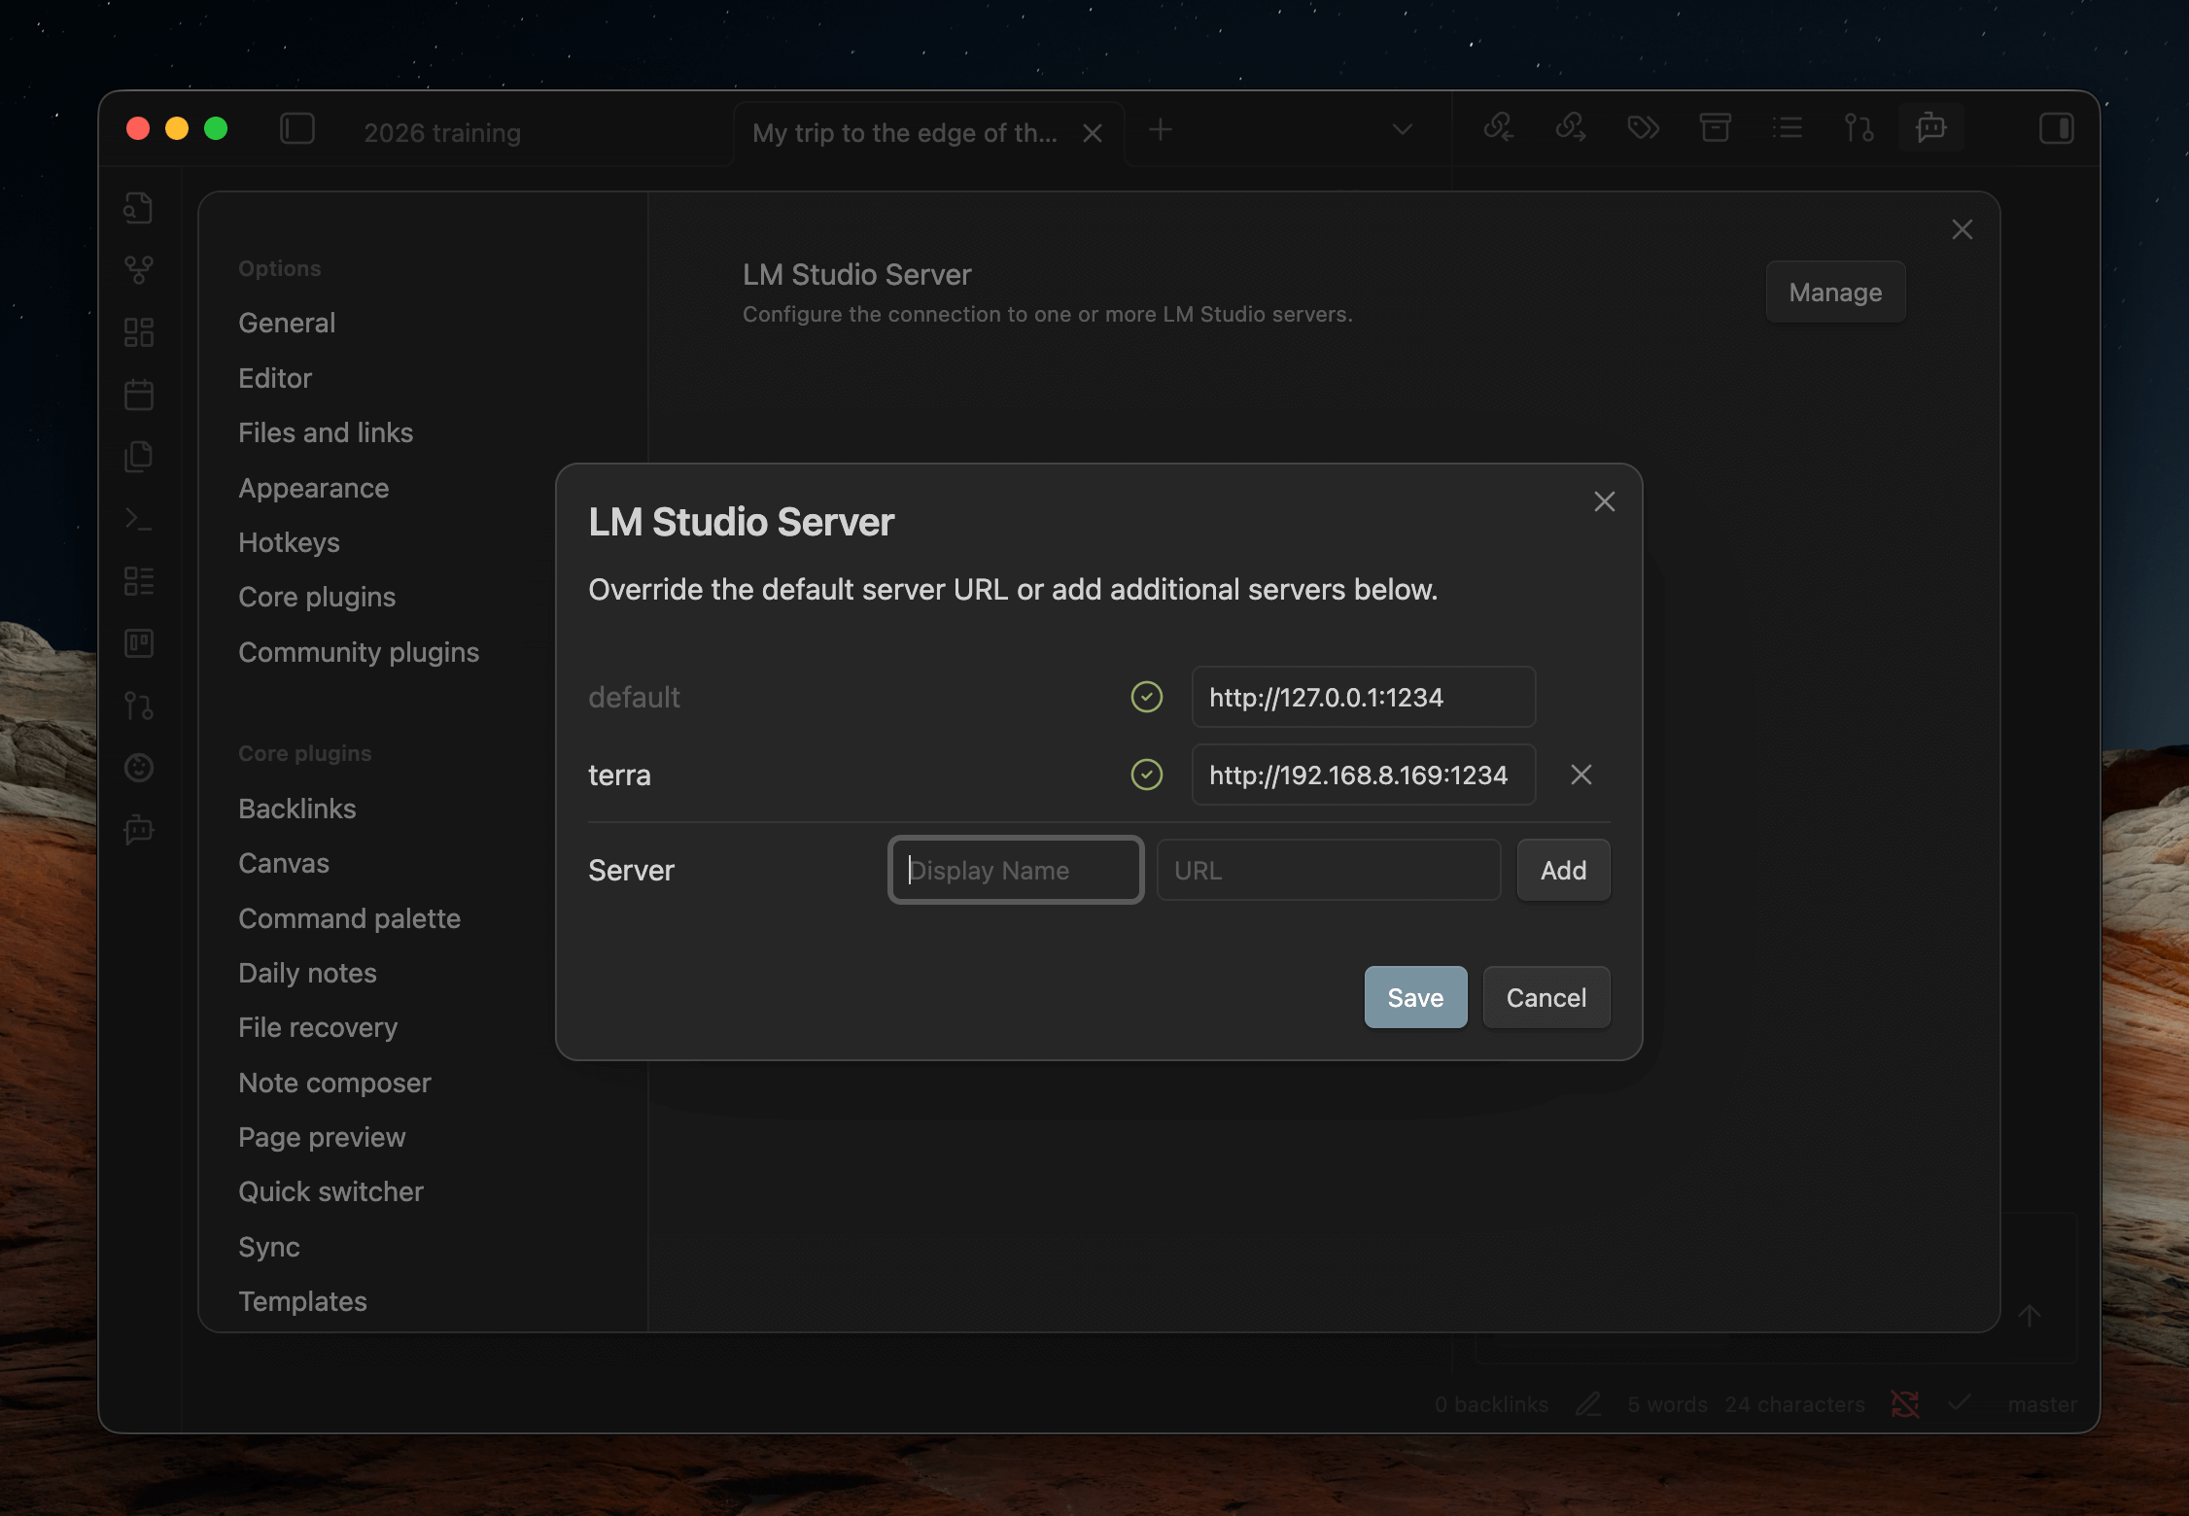2189x1516 pixels.
Task: Focus the server URL input field
Action: (x=1328, y=870)
